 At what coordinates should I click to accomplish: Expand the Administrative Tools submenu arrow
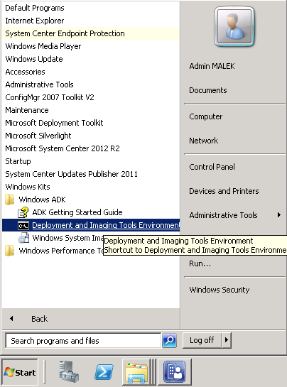coord(279,215)
